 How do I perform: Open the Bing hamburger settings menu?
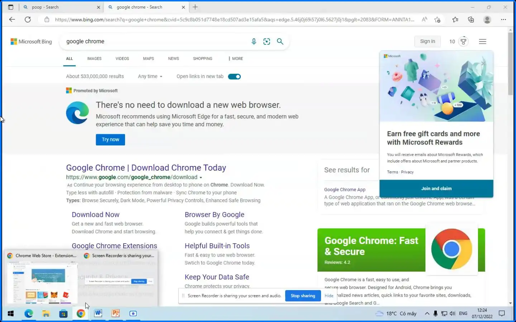point(483,42)
